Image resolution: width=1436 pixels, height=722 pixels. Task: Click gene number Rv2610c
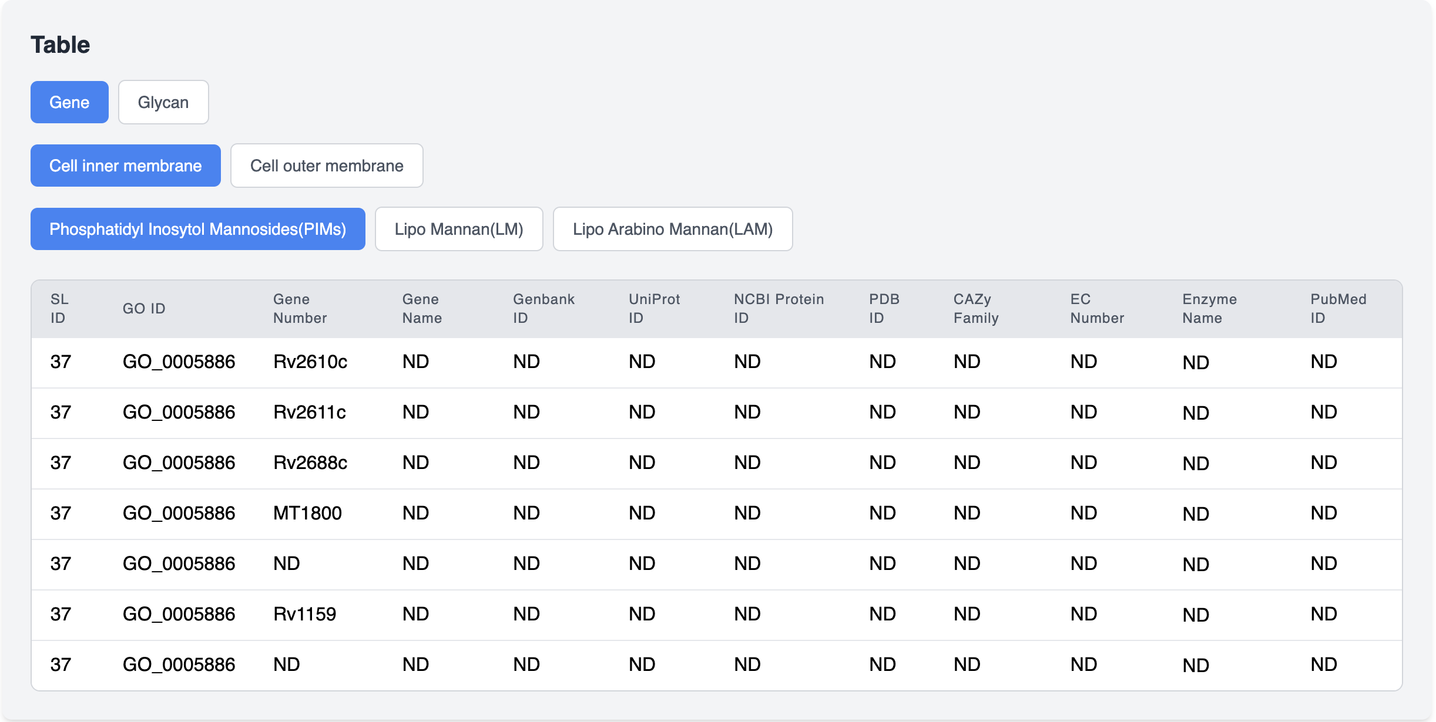pyautogui.click(x=310, y=362)
